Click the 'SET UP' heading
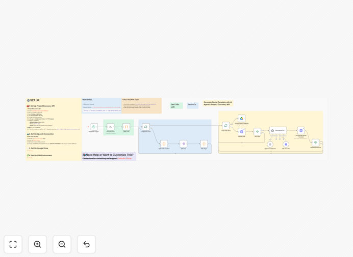The height and width of the screenshot is (257, 353). (x=33, y=100)
